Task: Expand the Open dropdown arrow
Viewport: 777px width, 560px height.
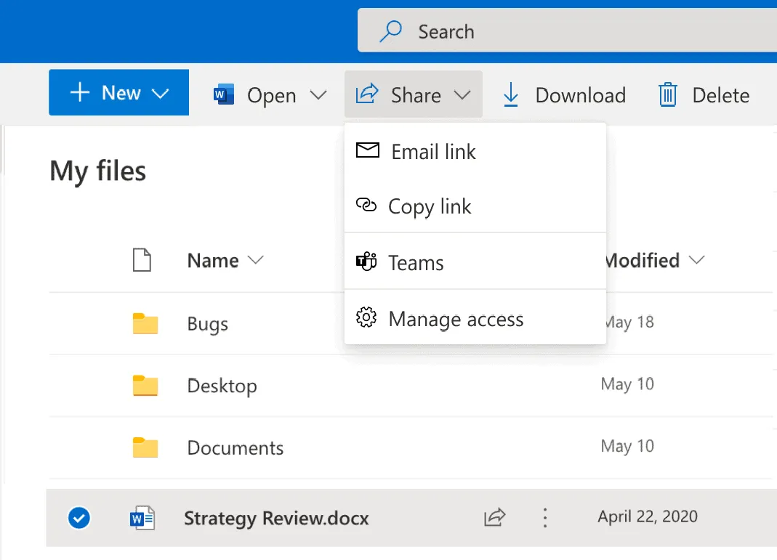Action: (x=318, y=94)
